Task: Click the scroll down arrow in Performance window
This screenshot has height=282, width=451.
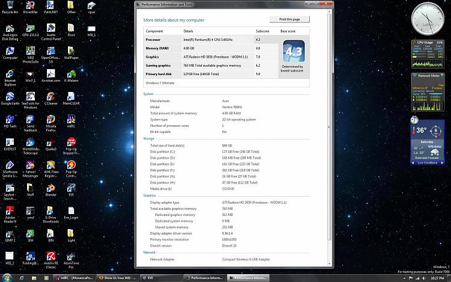Action: pyautogui.click(x=330, y=263)
